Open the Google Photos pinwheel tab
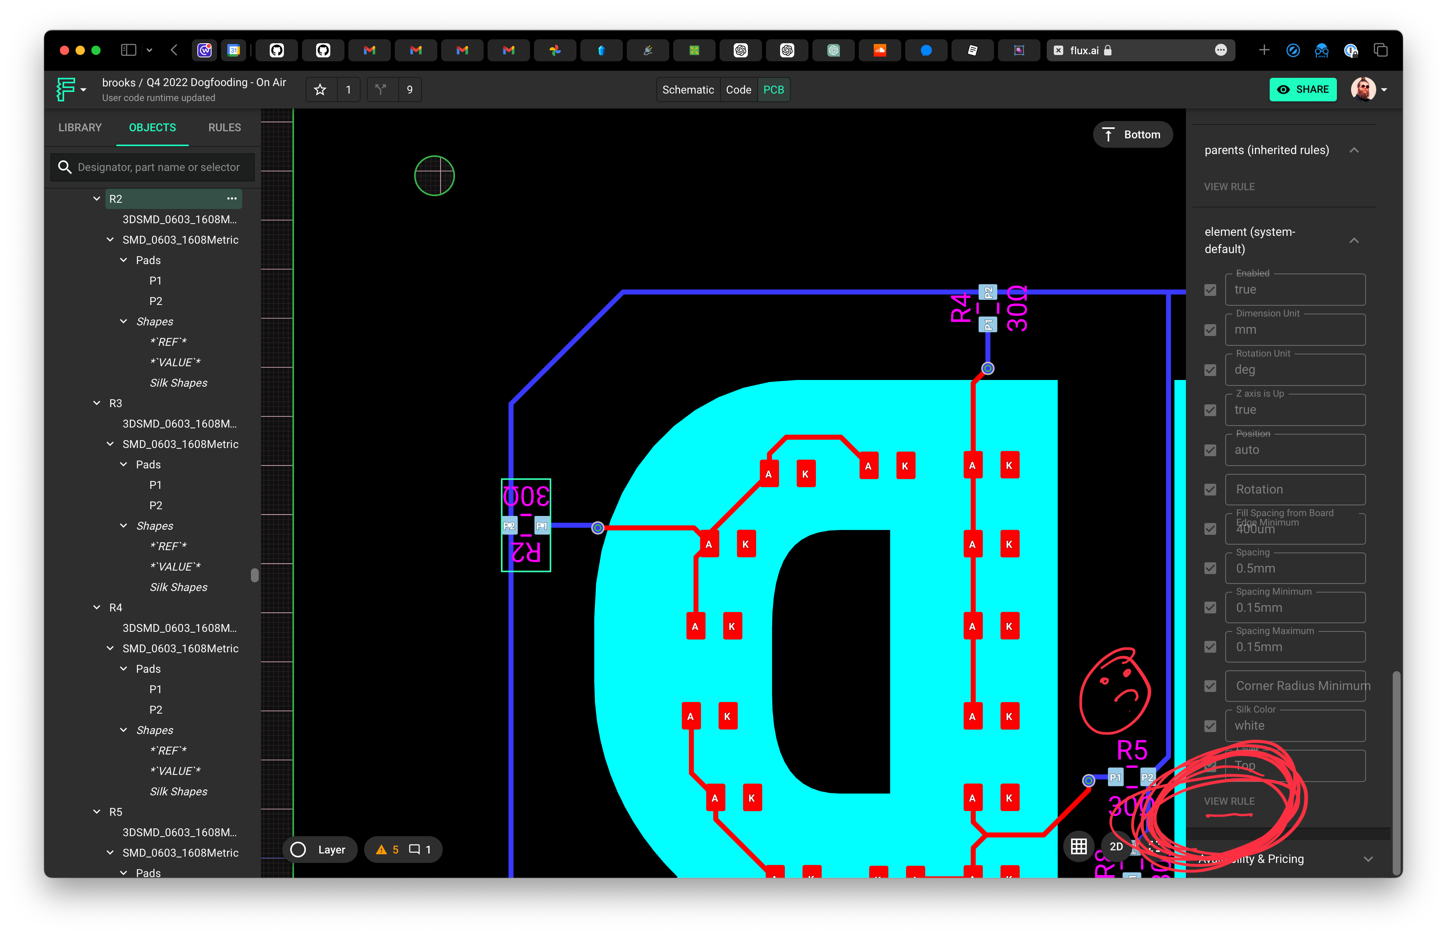Image resolution: width=1447 pixels, height=936 pixels. click(x=555, y=50)
